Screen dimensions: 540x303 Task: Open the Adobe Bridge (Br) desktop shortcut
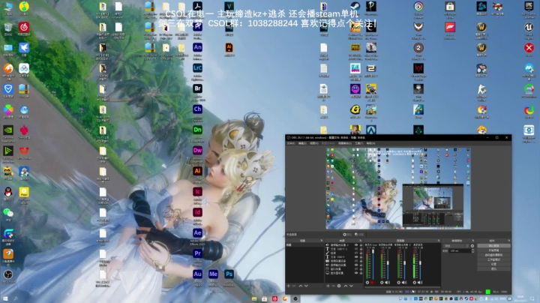197,88
